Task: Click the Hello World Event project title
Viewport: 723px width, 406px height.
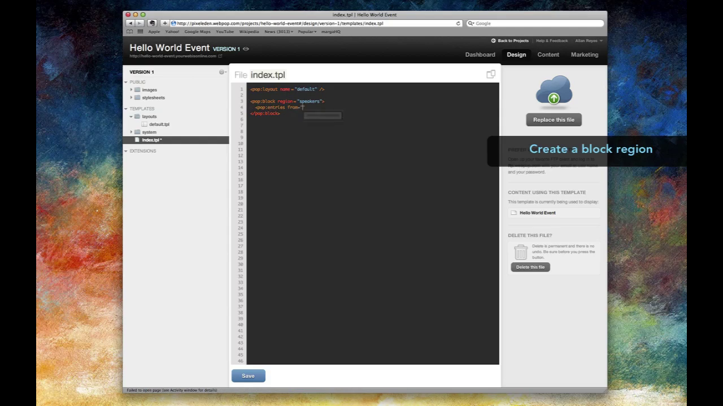Action: point(169,48)
